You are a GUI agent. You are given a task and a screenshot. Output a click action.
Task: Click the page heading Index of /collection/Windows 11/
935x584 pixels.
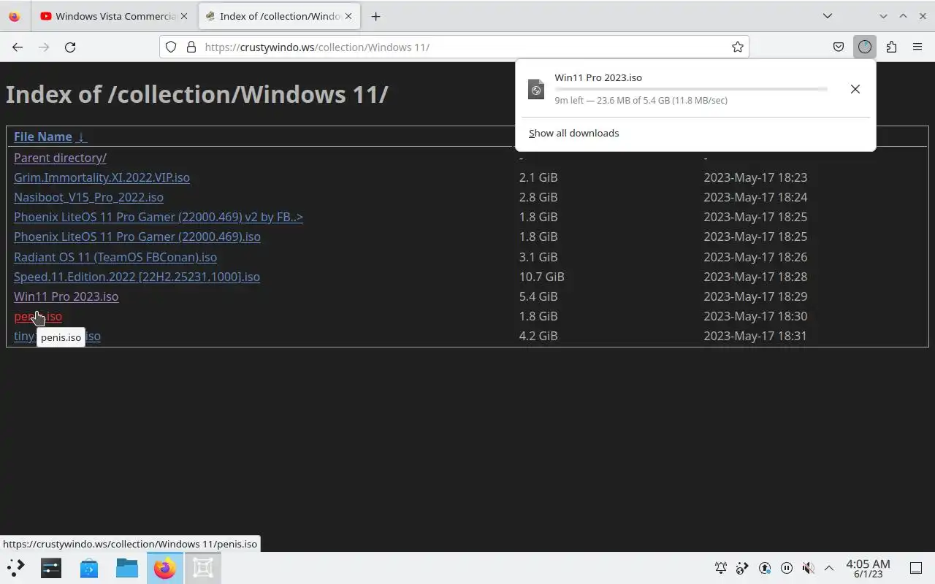tap(197, 94)
